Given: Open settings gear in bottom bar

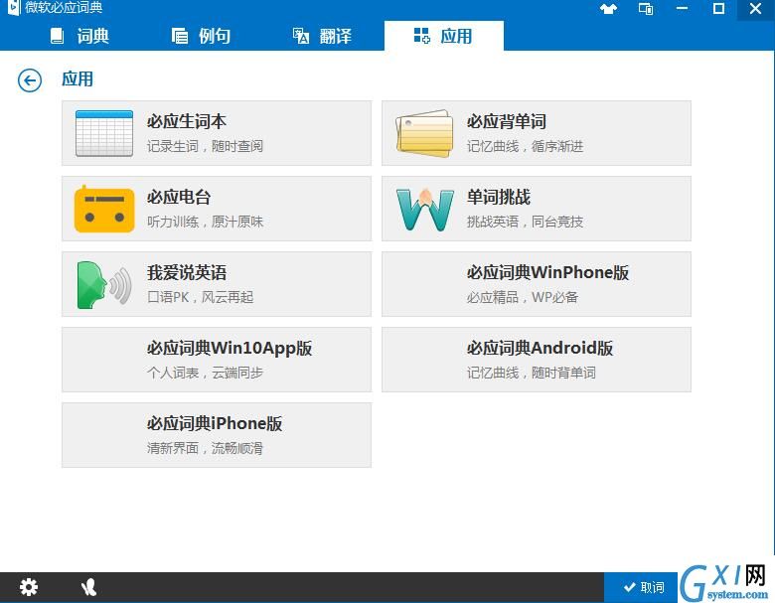Looking at the screenshot, I should [x=29, y=587].
